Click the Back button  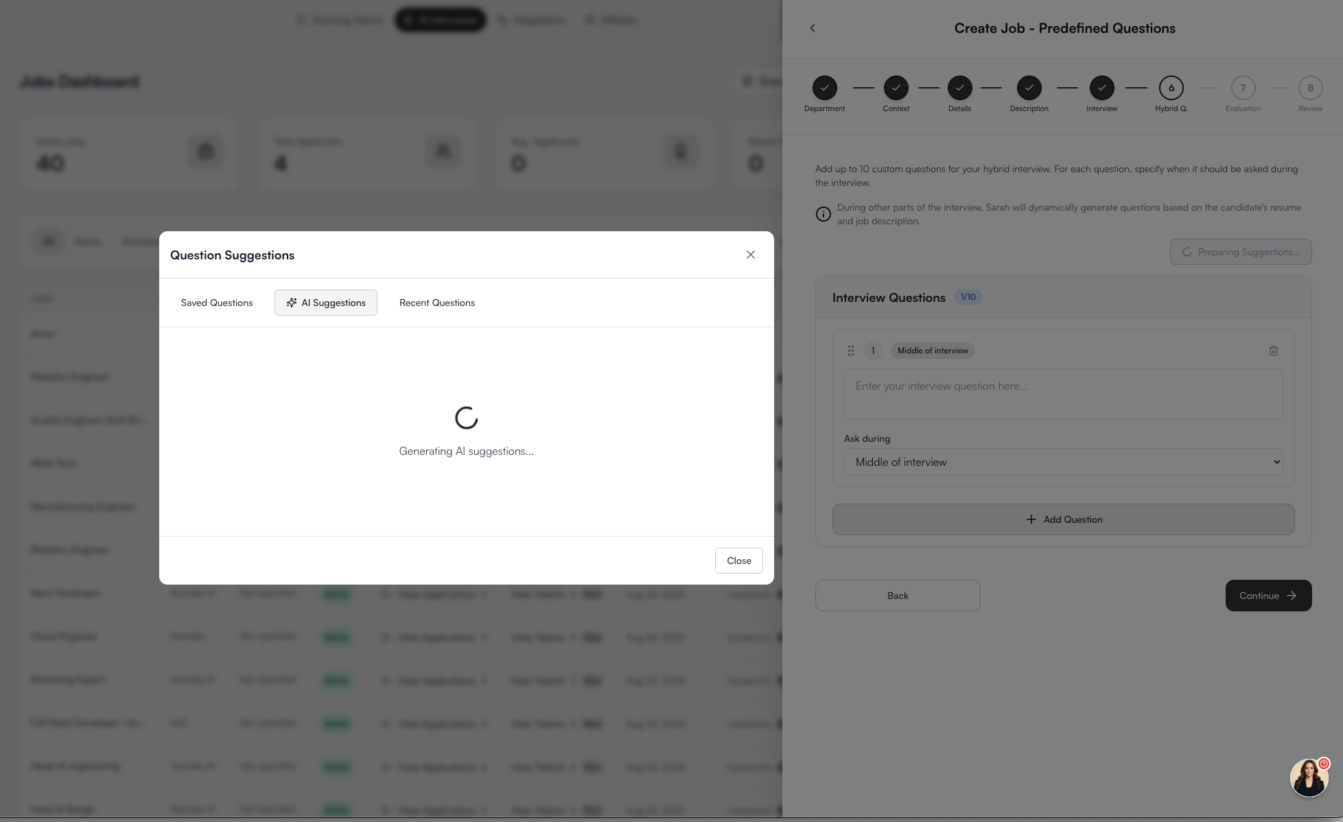coord(897,596)
